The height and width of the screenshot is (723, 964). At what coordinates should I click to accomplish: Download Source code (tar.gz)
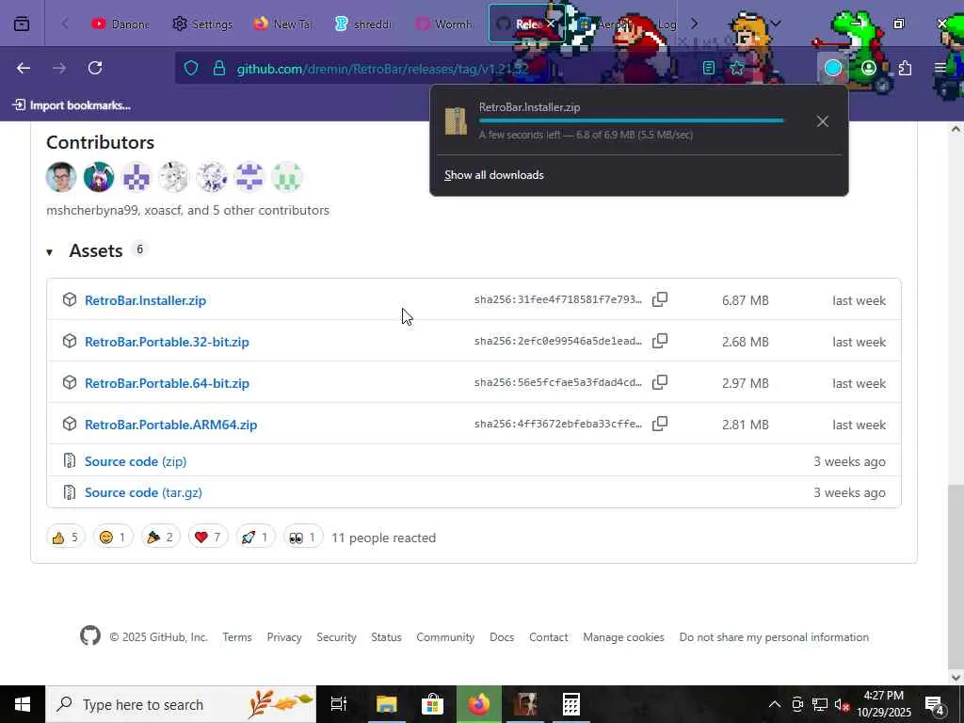[143, 492]
